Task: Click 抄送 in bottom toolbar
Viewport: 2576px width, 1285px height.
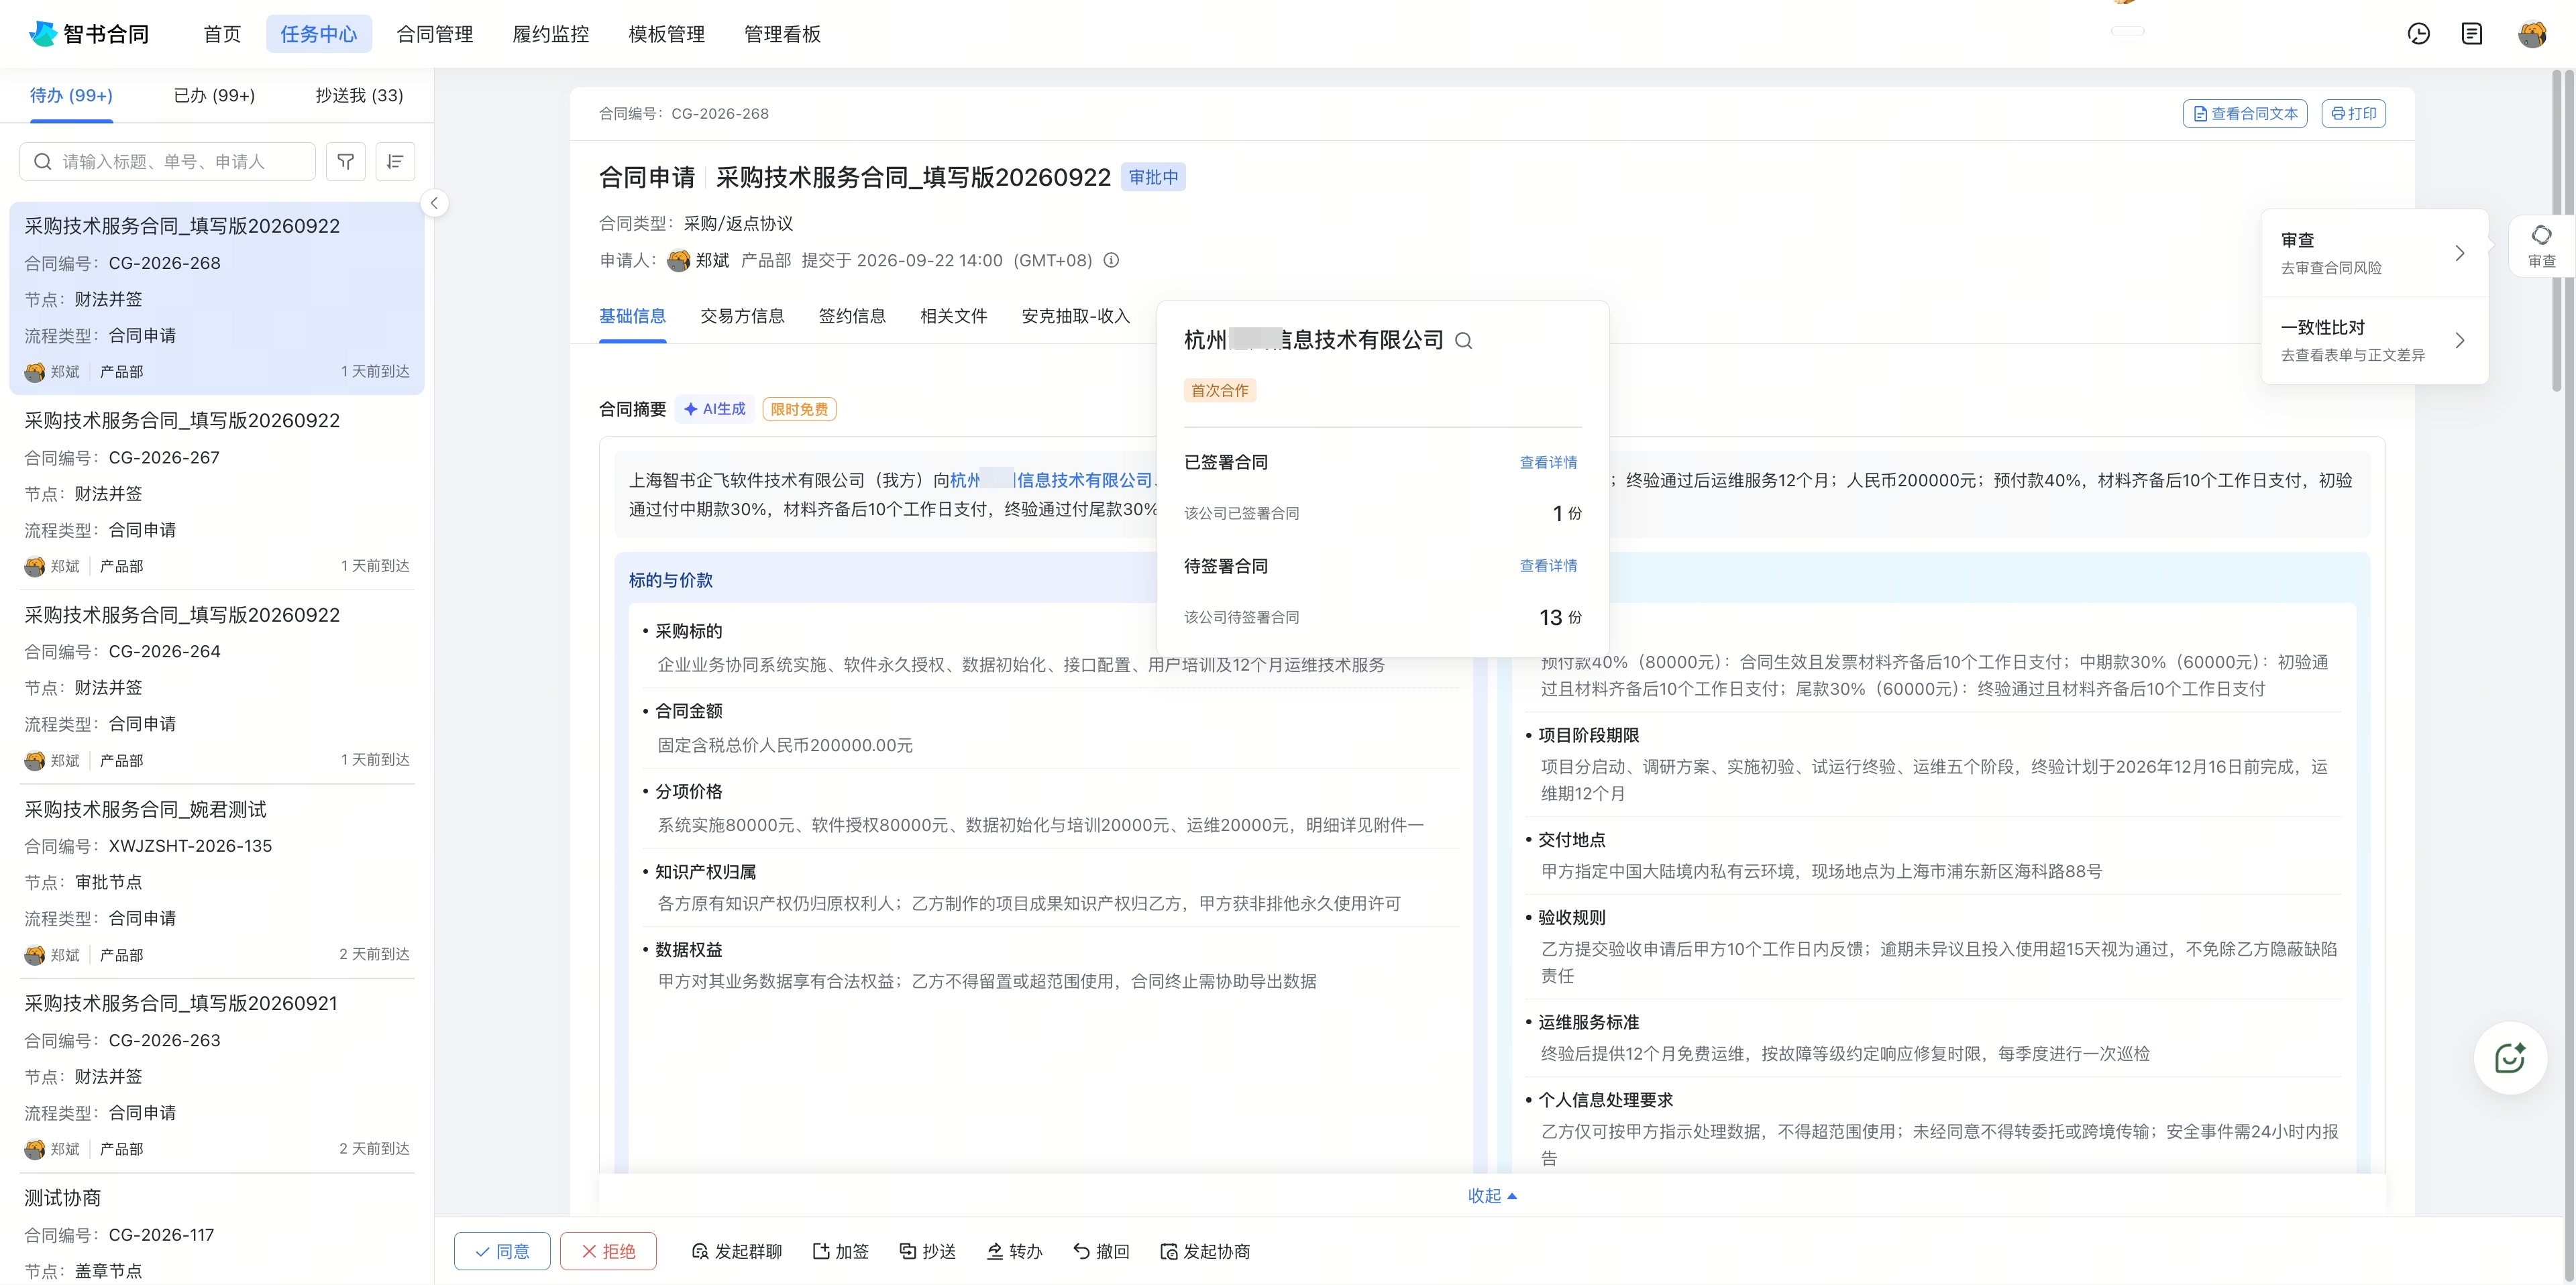Action: [x=927, y=1251]
